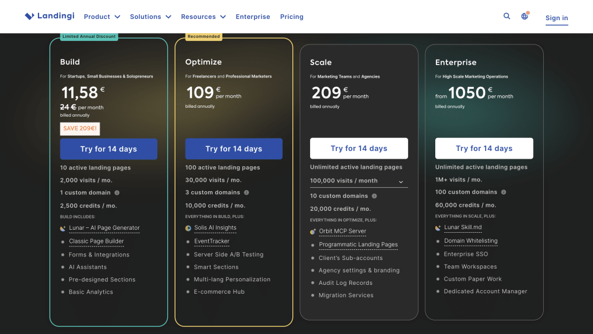Click info icon next to 10 custom domains
The width and height of the screenshot is (593, 334).
374,195
